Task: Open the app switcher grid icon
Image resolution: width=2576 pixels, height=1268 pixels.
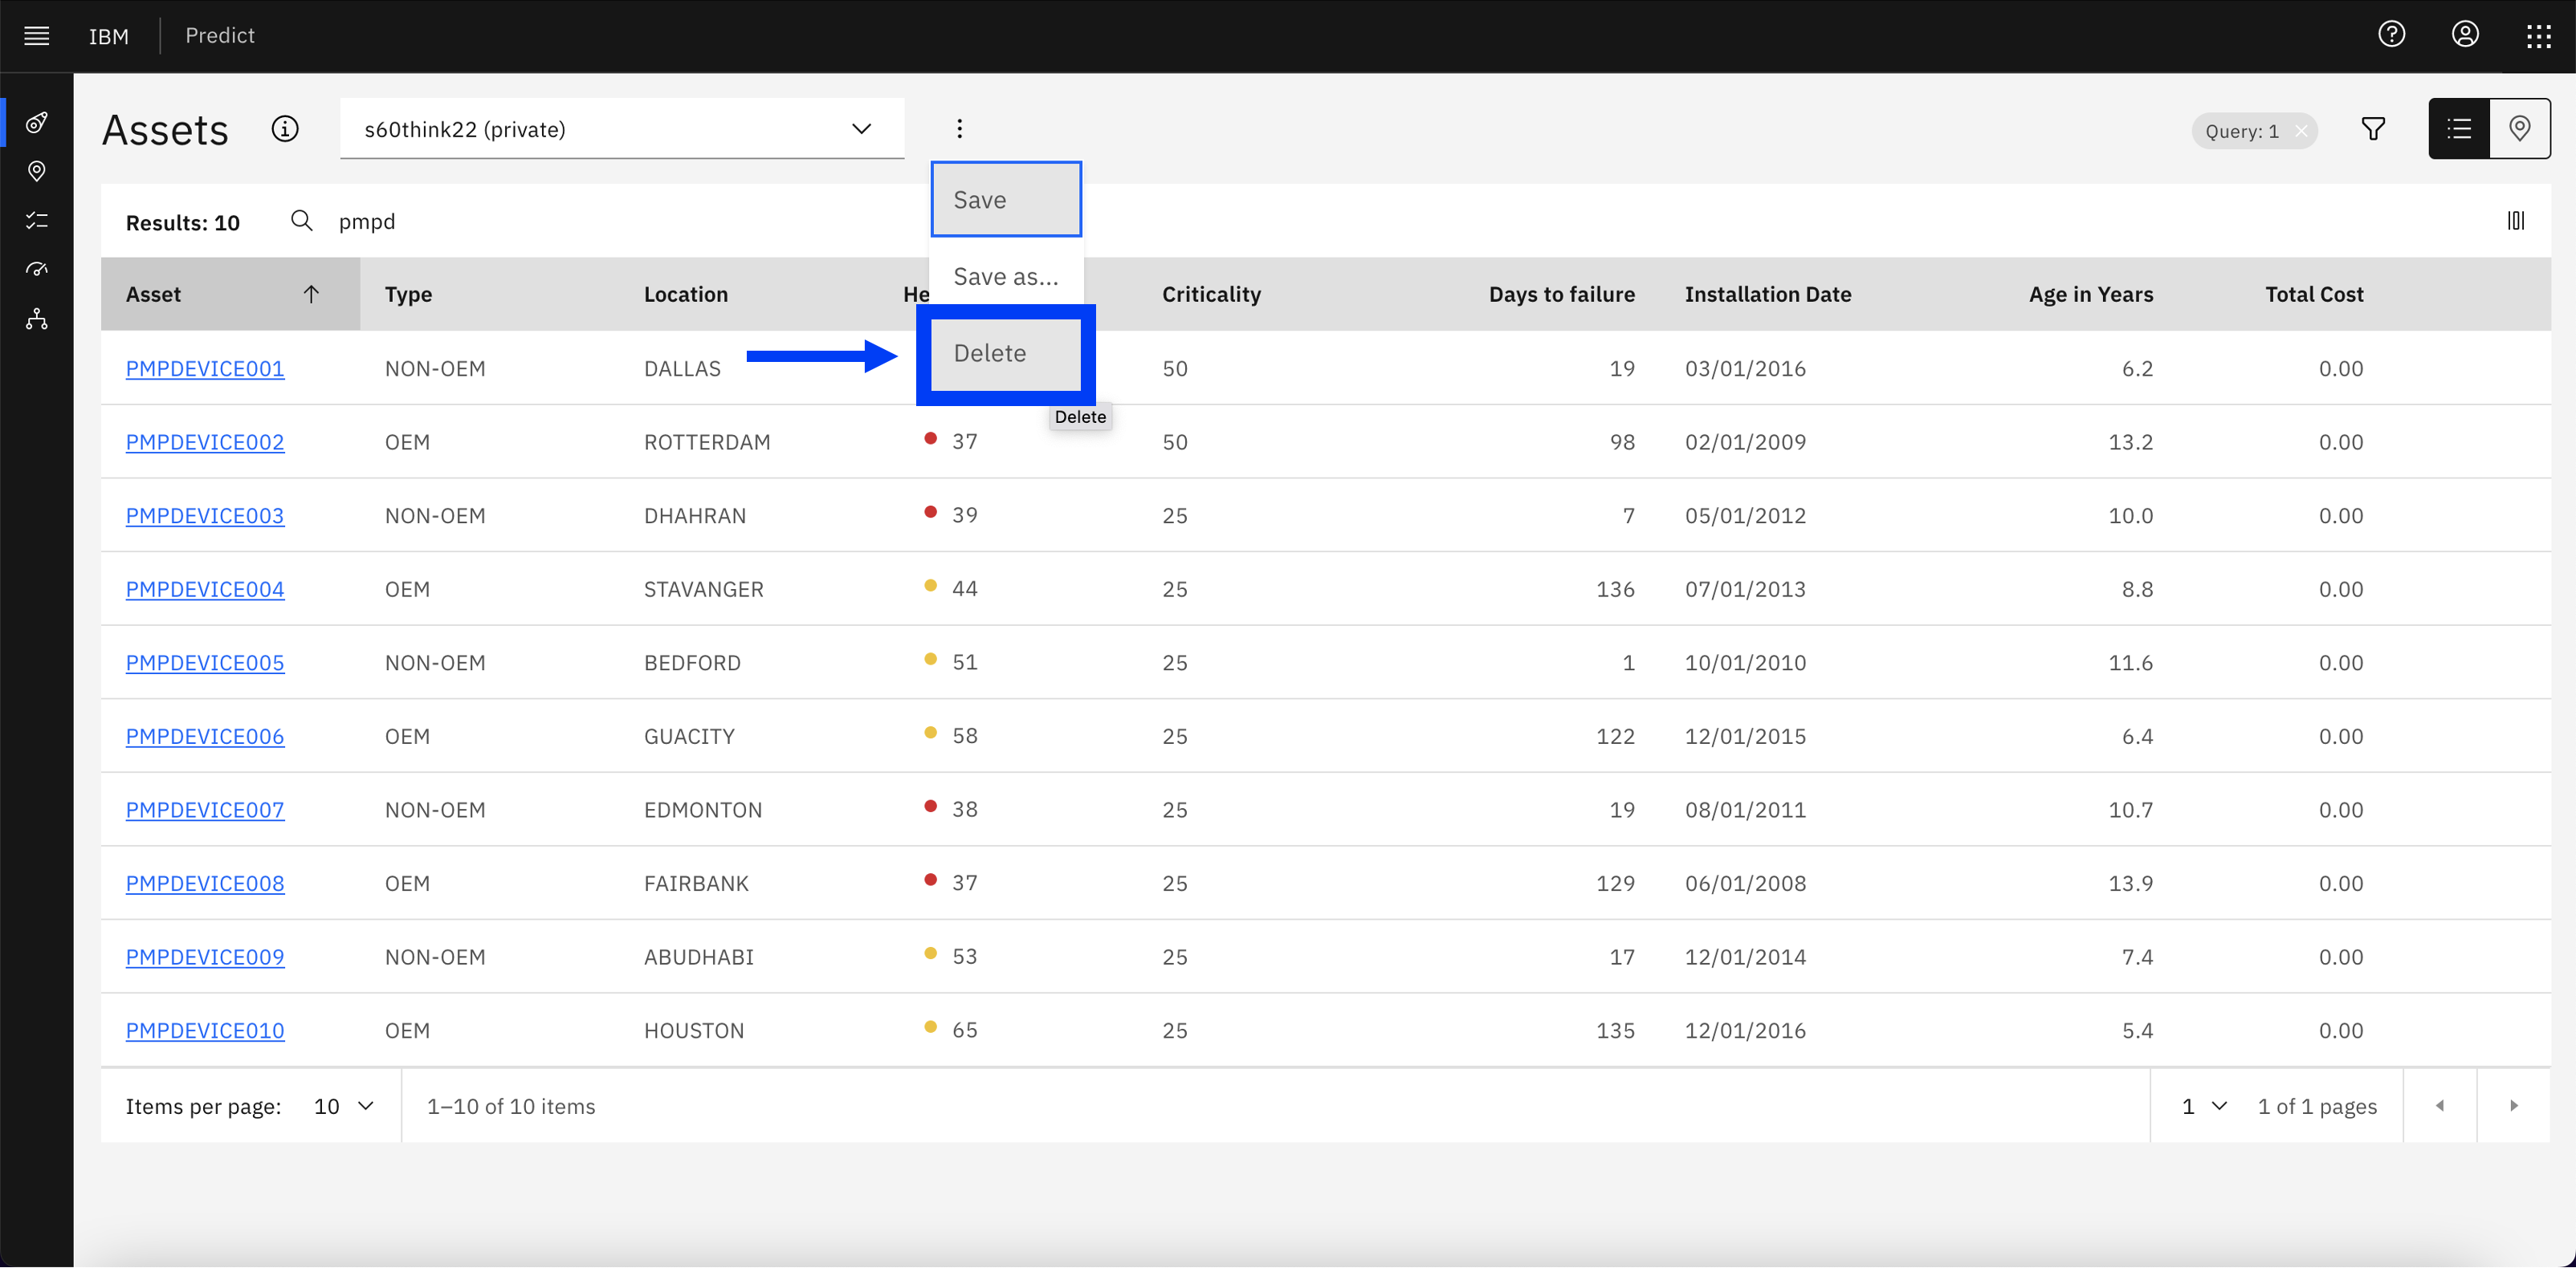Action: 2538,37
